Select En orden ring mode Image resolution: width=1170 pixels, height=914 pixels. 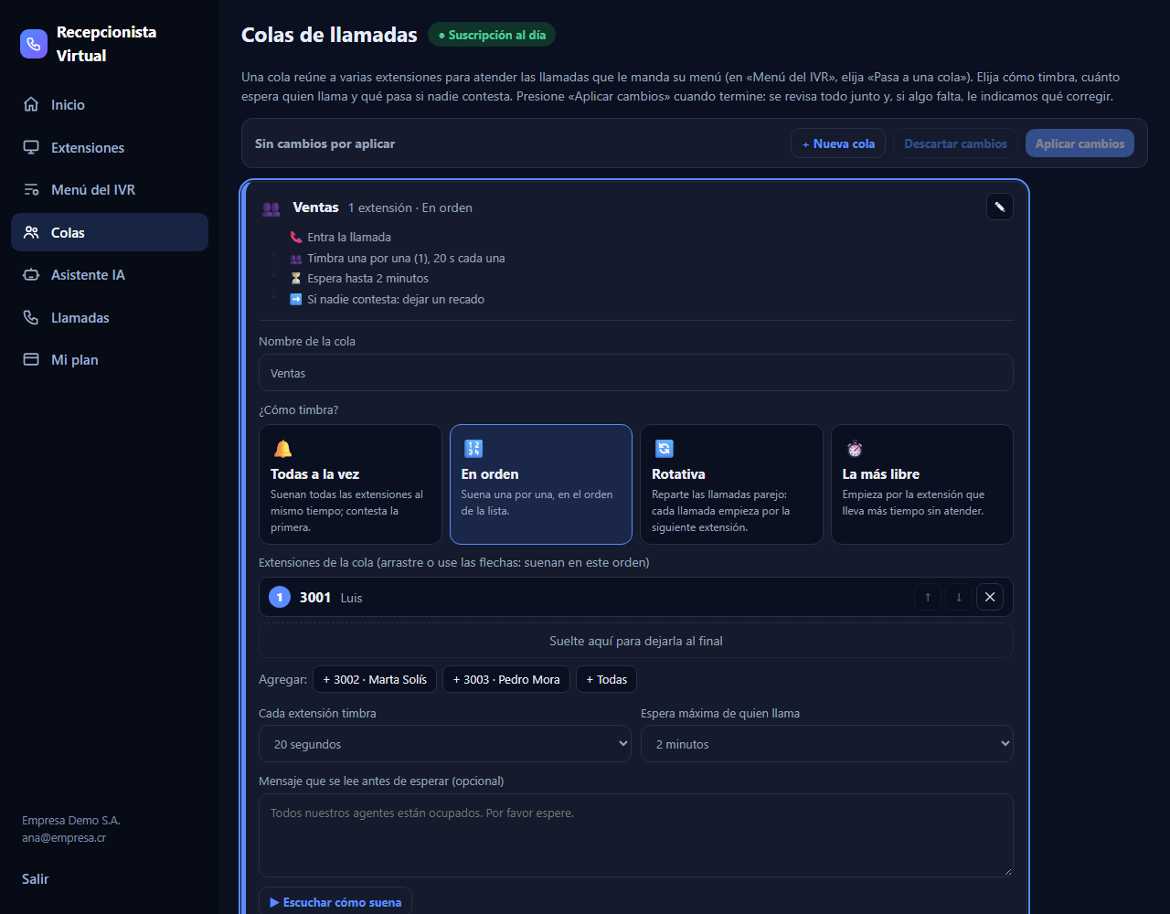541,484
